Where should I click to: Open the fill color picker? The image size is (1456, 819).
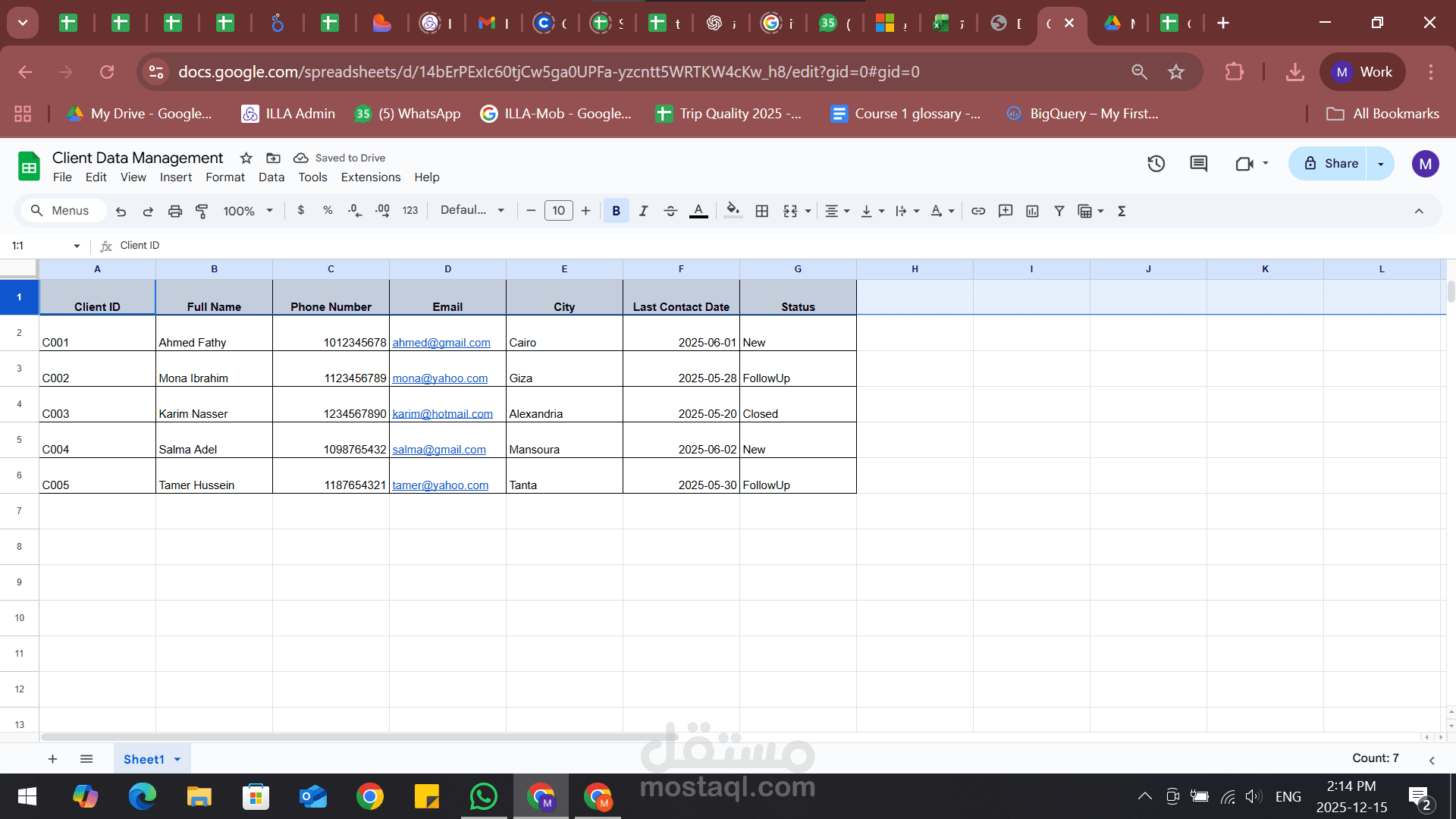(733, 211)
